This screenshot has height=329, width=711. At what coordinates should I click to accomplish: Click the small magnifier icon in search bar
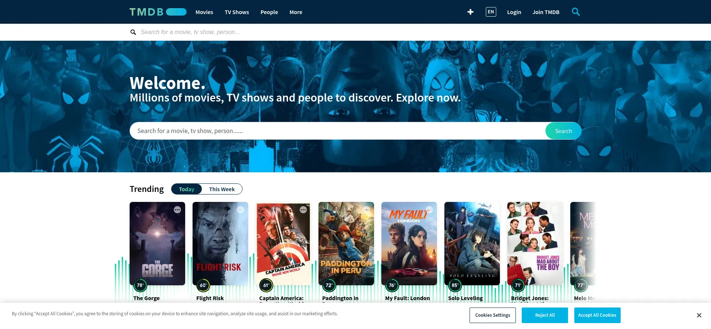pyautogui.click(x=133, y=32)
